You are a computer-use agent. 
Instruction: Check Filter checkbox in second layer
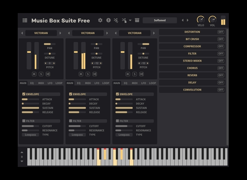71,121
